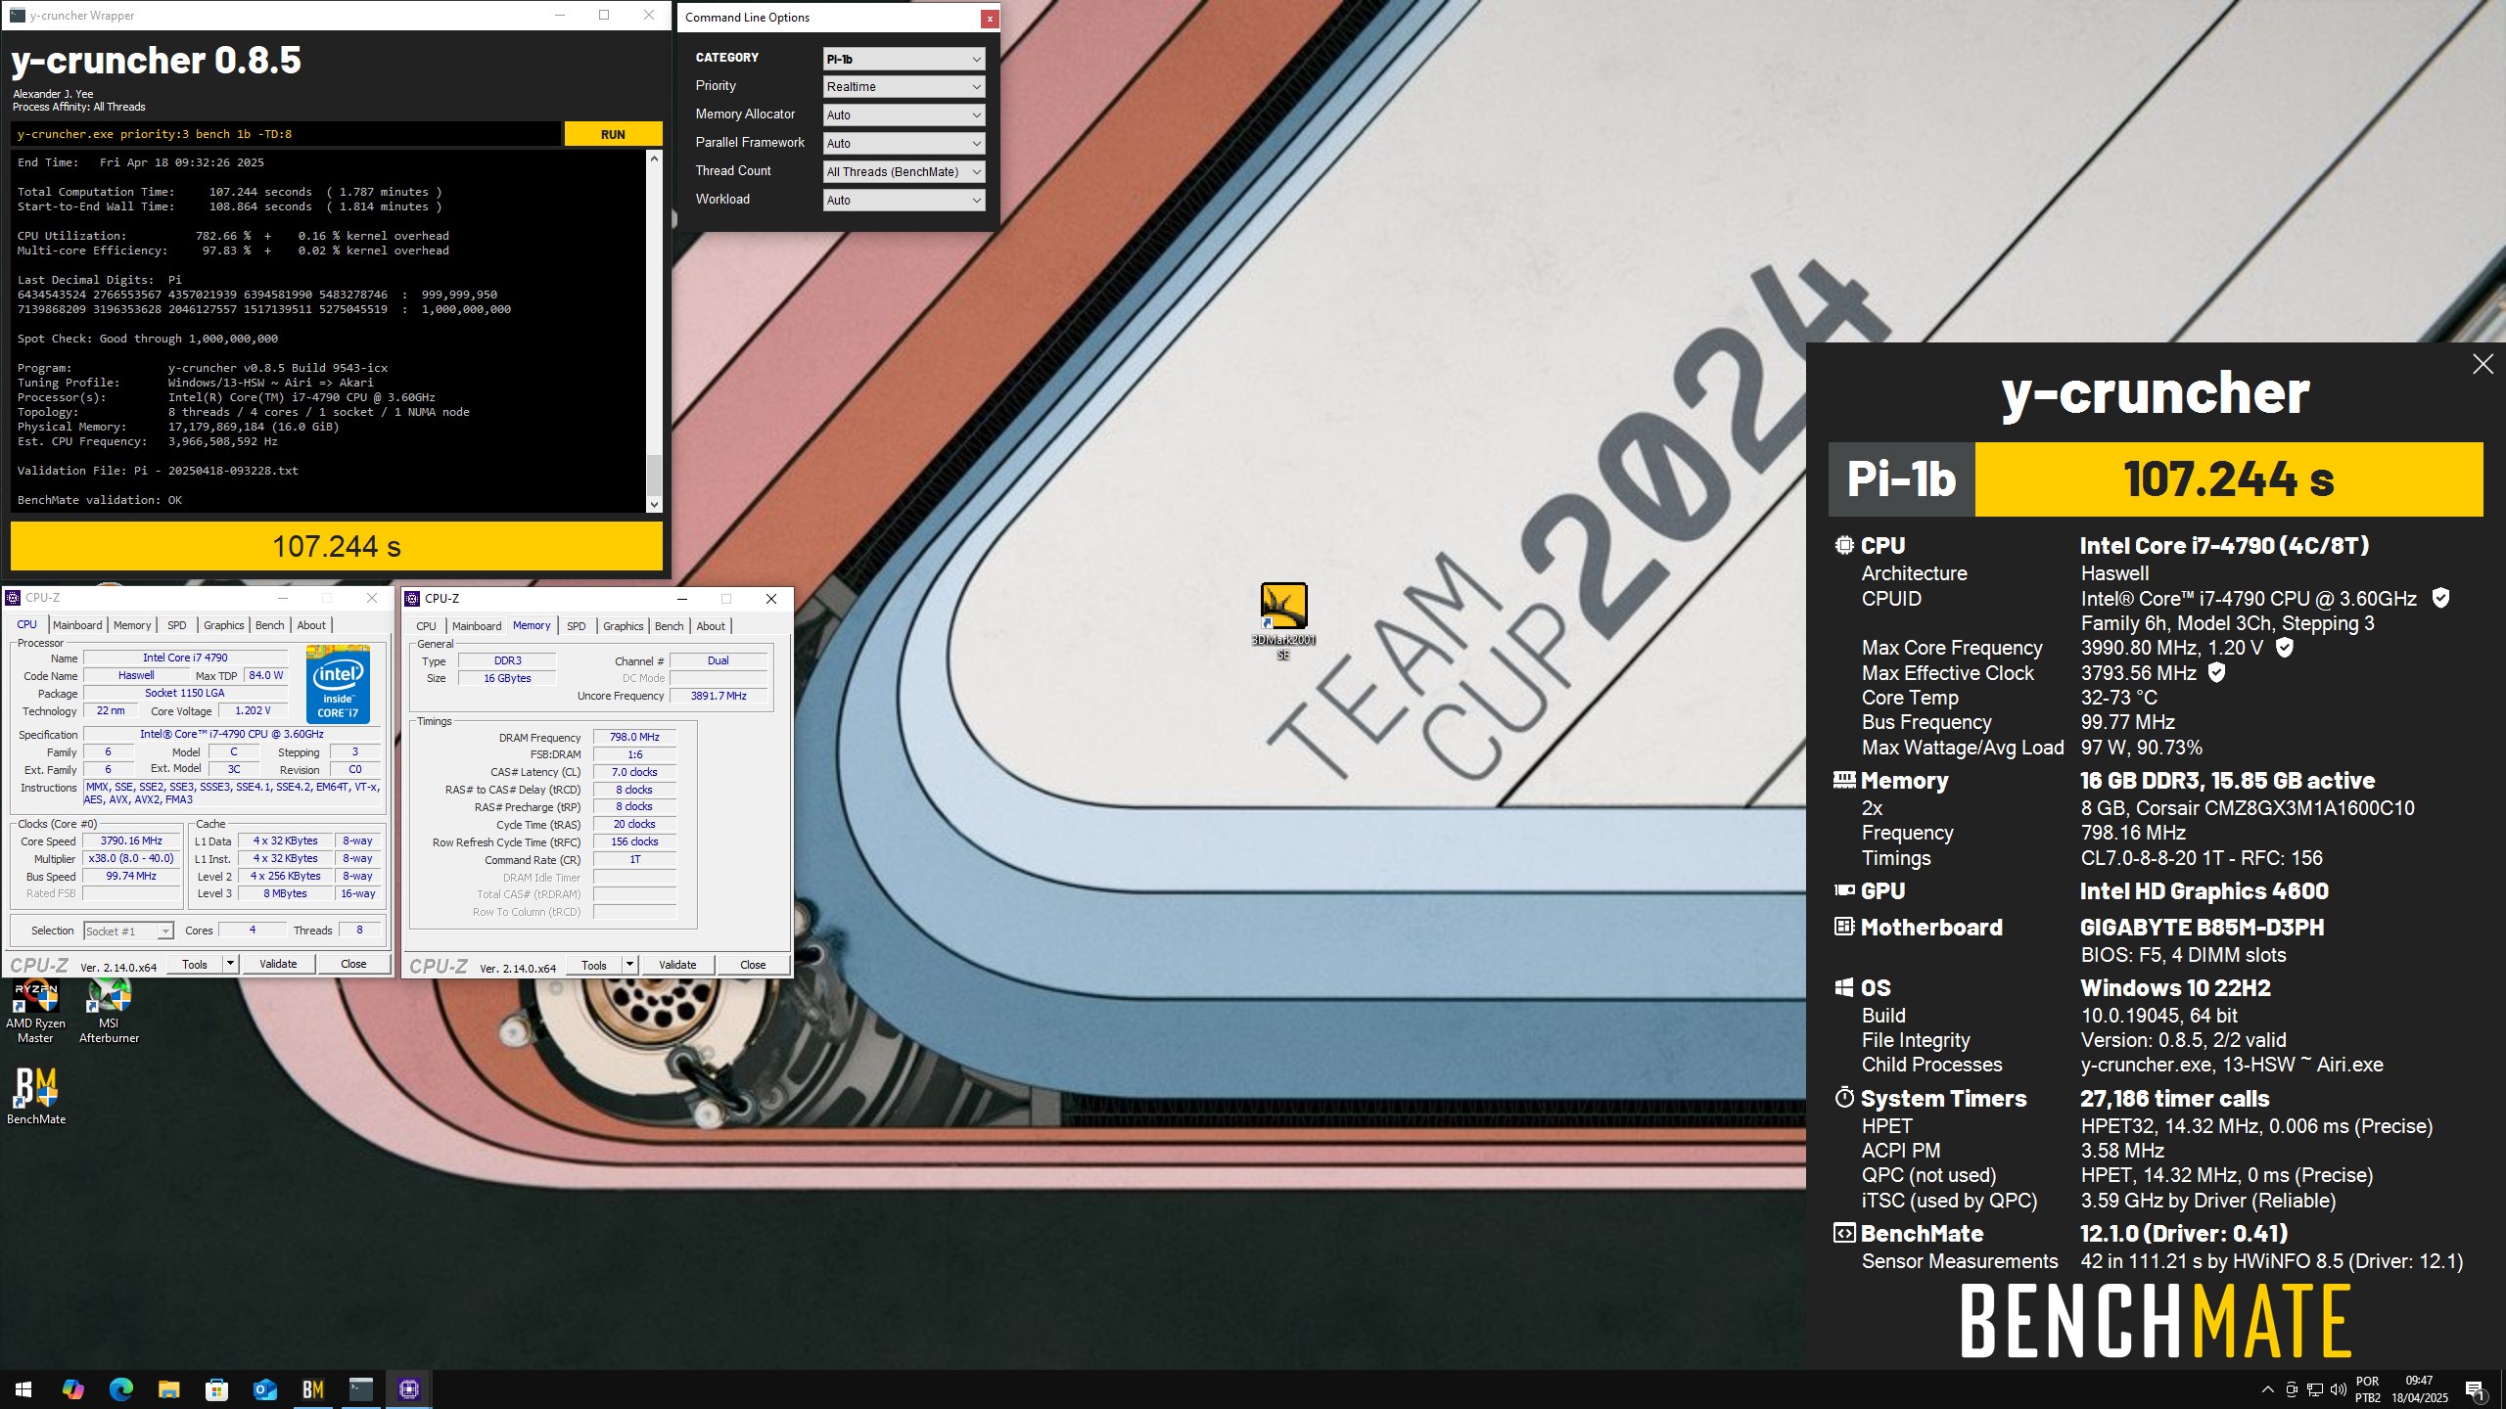The width and height of the screenshot is (2506, 1409).
Task: Click shield icon beside Max Core Frequency
Action: pos(2284,648)
